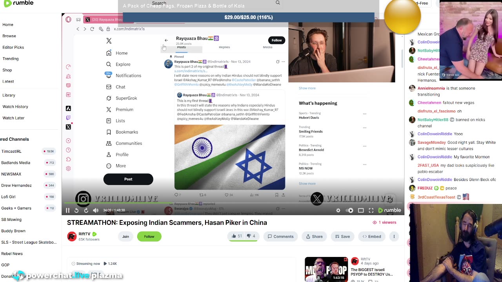
Task: Seek along the video progress bar
Action: [x=233, y=204]
